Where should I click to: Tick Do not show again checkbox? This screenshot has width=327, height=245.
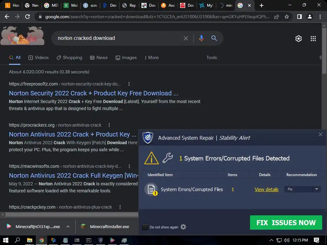tap(145, 227)
